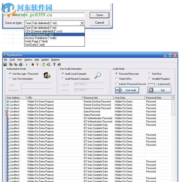Click the Login input field
This screenshot has height=182, width=179.
click(36, 85)
